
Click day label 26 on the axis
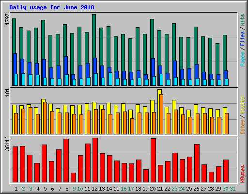196,189
